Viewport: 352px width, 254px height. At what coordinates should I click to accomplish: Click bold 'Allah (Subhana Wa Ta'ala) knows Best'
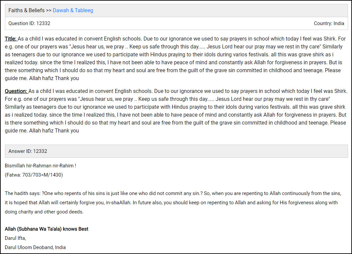pos(47,229)
